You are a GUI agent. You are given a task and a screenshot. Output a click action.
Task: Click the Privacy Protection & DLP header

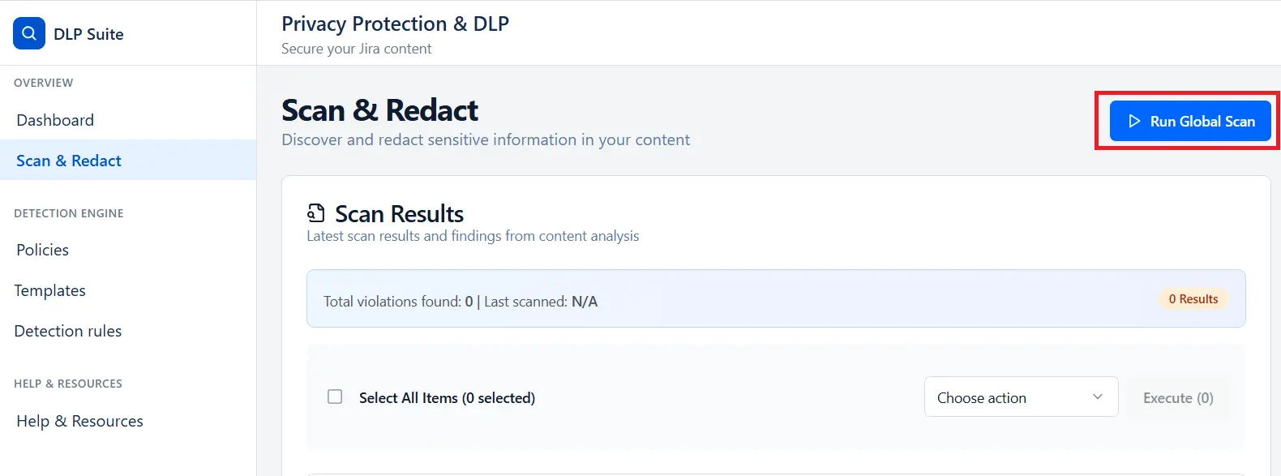395,24
